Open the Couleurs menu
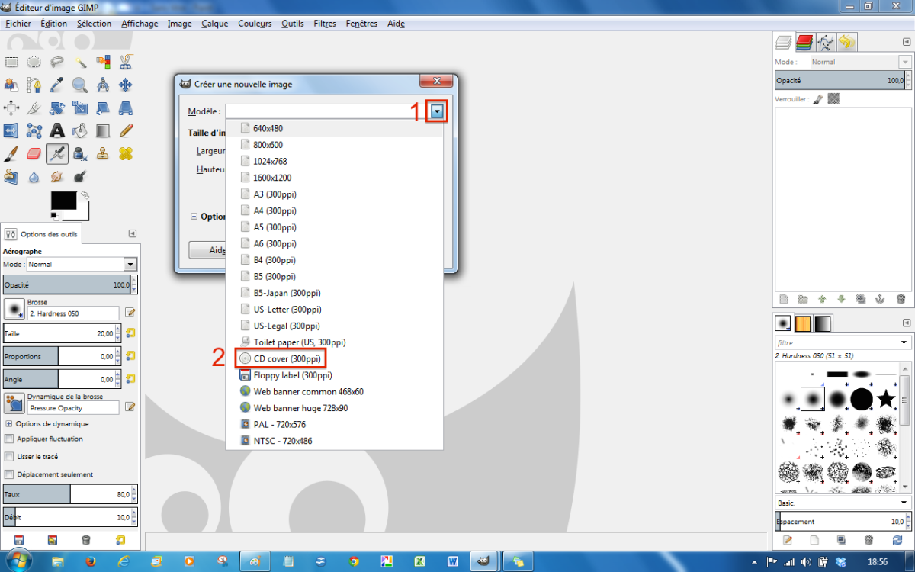Viewport: 915px width, 572px height. tap(255, 24)
